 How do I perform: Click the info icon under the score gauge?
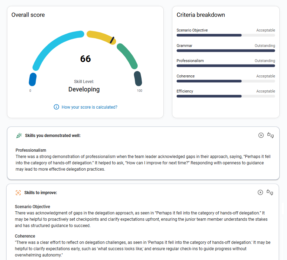point(56,107)
